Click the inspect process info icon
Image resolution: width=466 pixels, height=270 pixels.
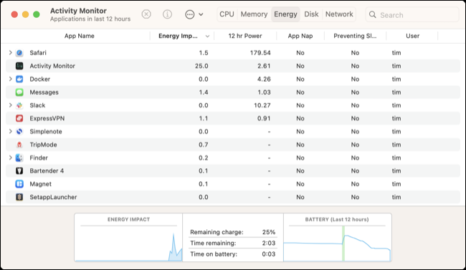click(x=167, y=14)
